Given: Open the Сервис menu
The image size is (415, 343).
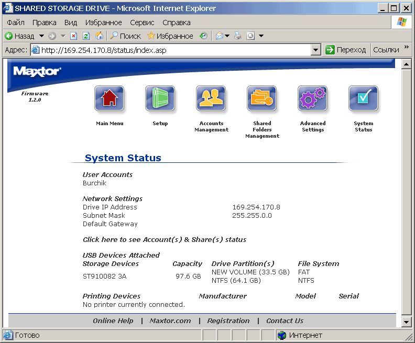Looking at the screenshot, I should 142,23.
